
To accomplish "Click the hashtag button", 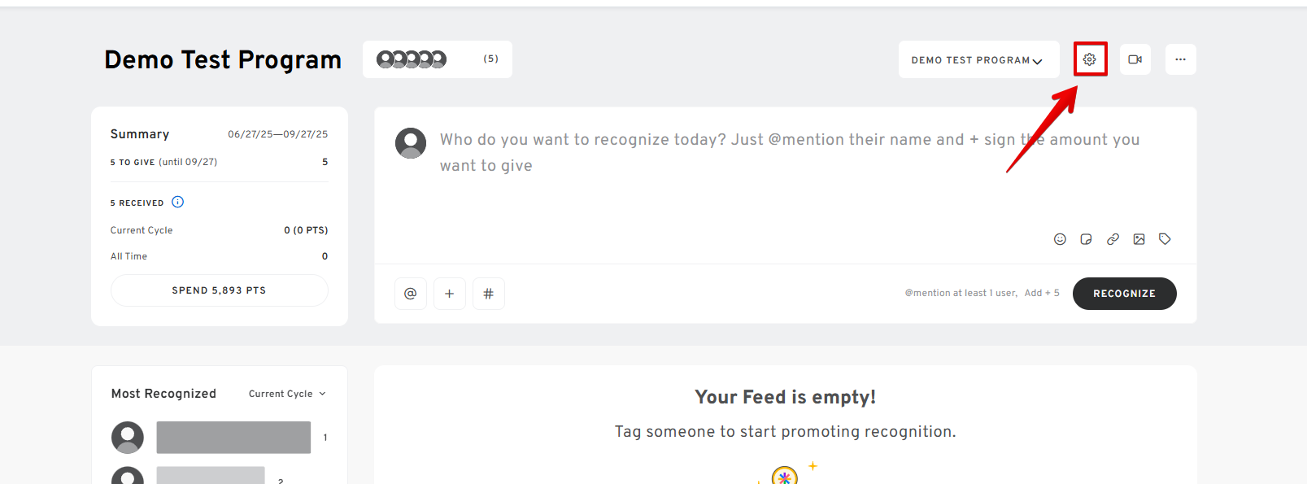I will click(x=489, y=294).
